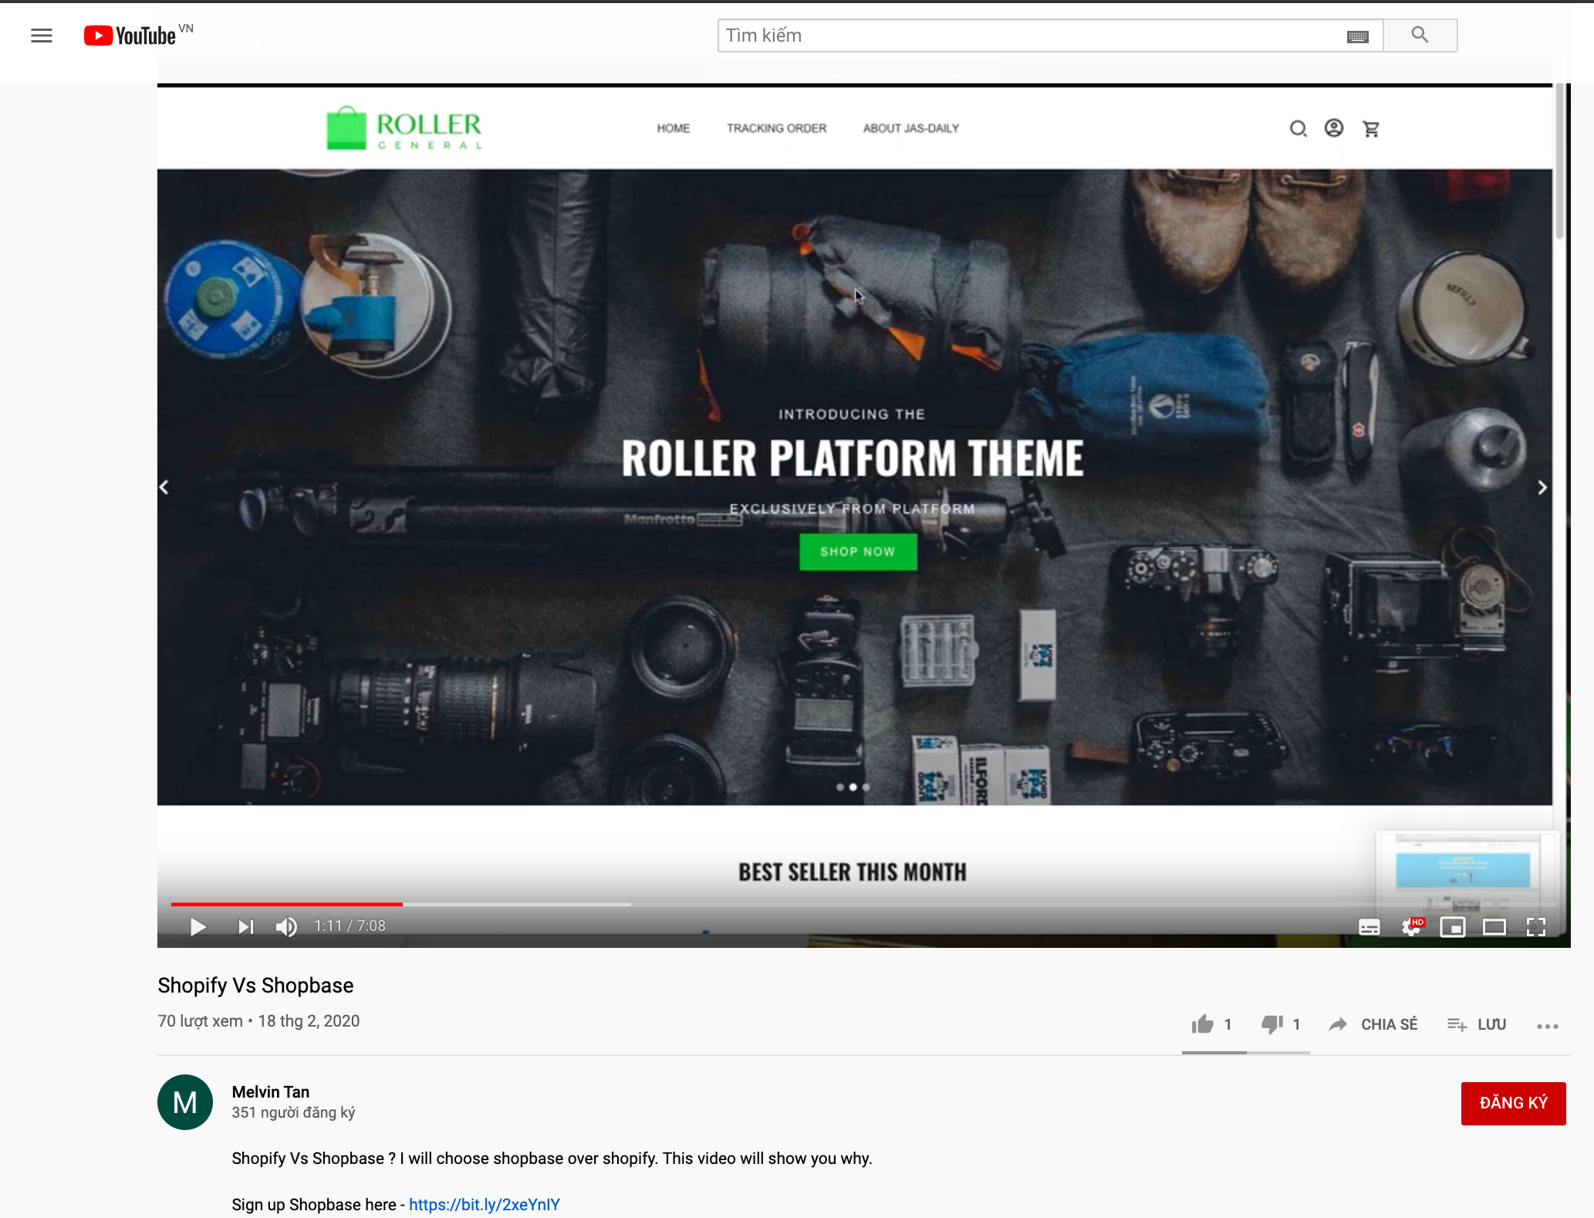The image size is (1594, 1218).
Task: Open the bit.ly Shopbase signup link
Action: coord(485,1204)
